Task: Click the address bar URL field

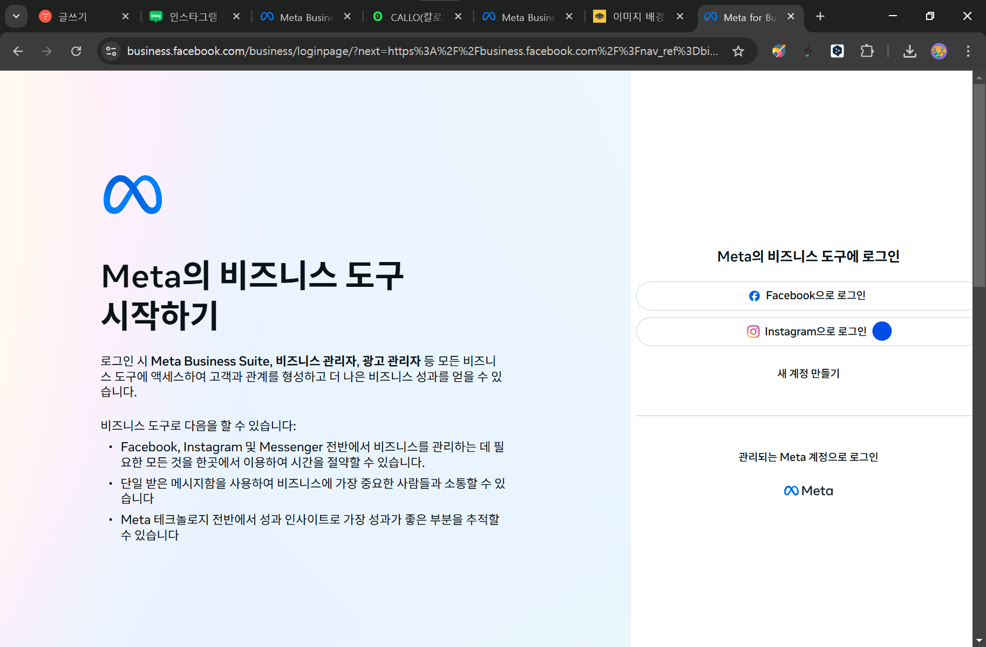Action: pyautogui.click(x=422, y=51)
